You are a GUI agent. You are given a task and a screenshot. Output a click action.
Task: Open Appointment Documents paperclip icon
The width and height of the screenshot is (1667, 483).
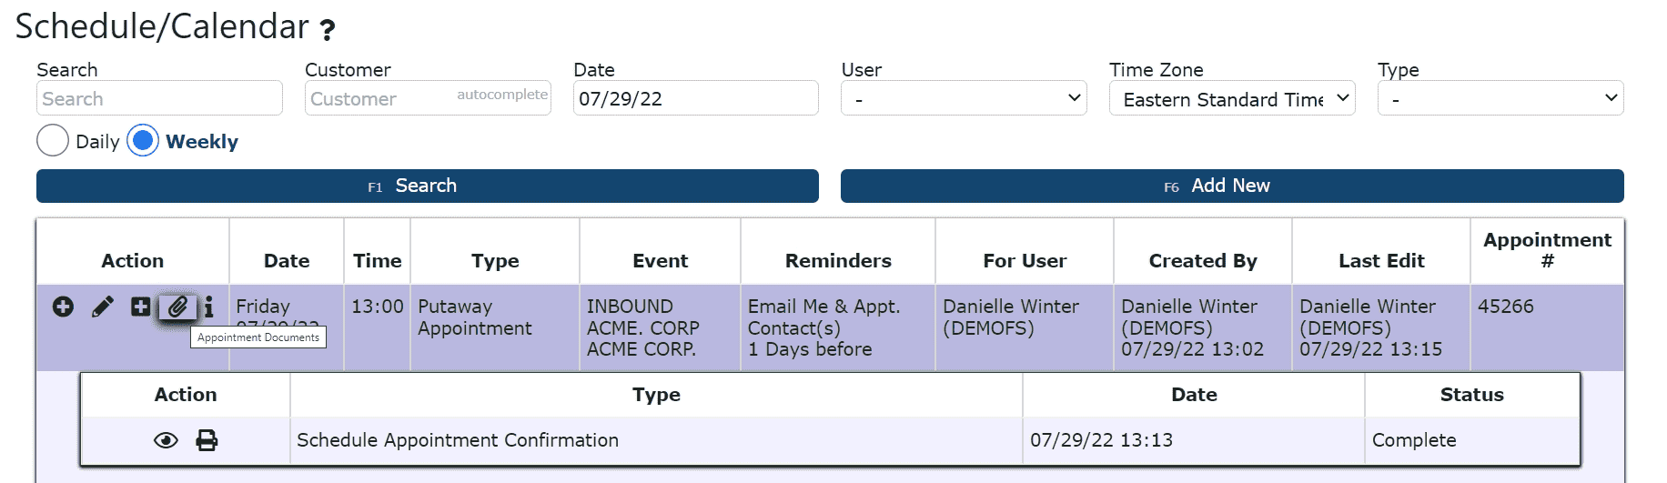point(177,307)
